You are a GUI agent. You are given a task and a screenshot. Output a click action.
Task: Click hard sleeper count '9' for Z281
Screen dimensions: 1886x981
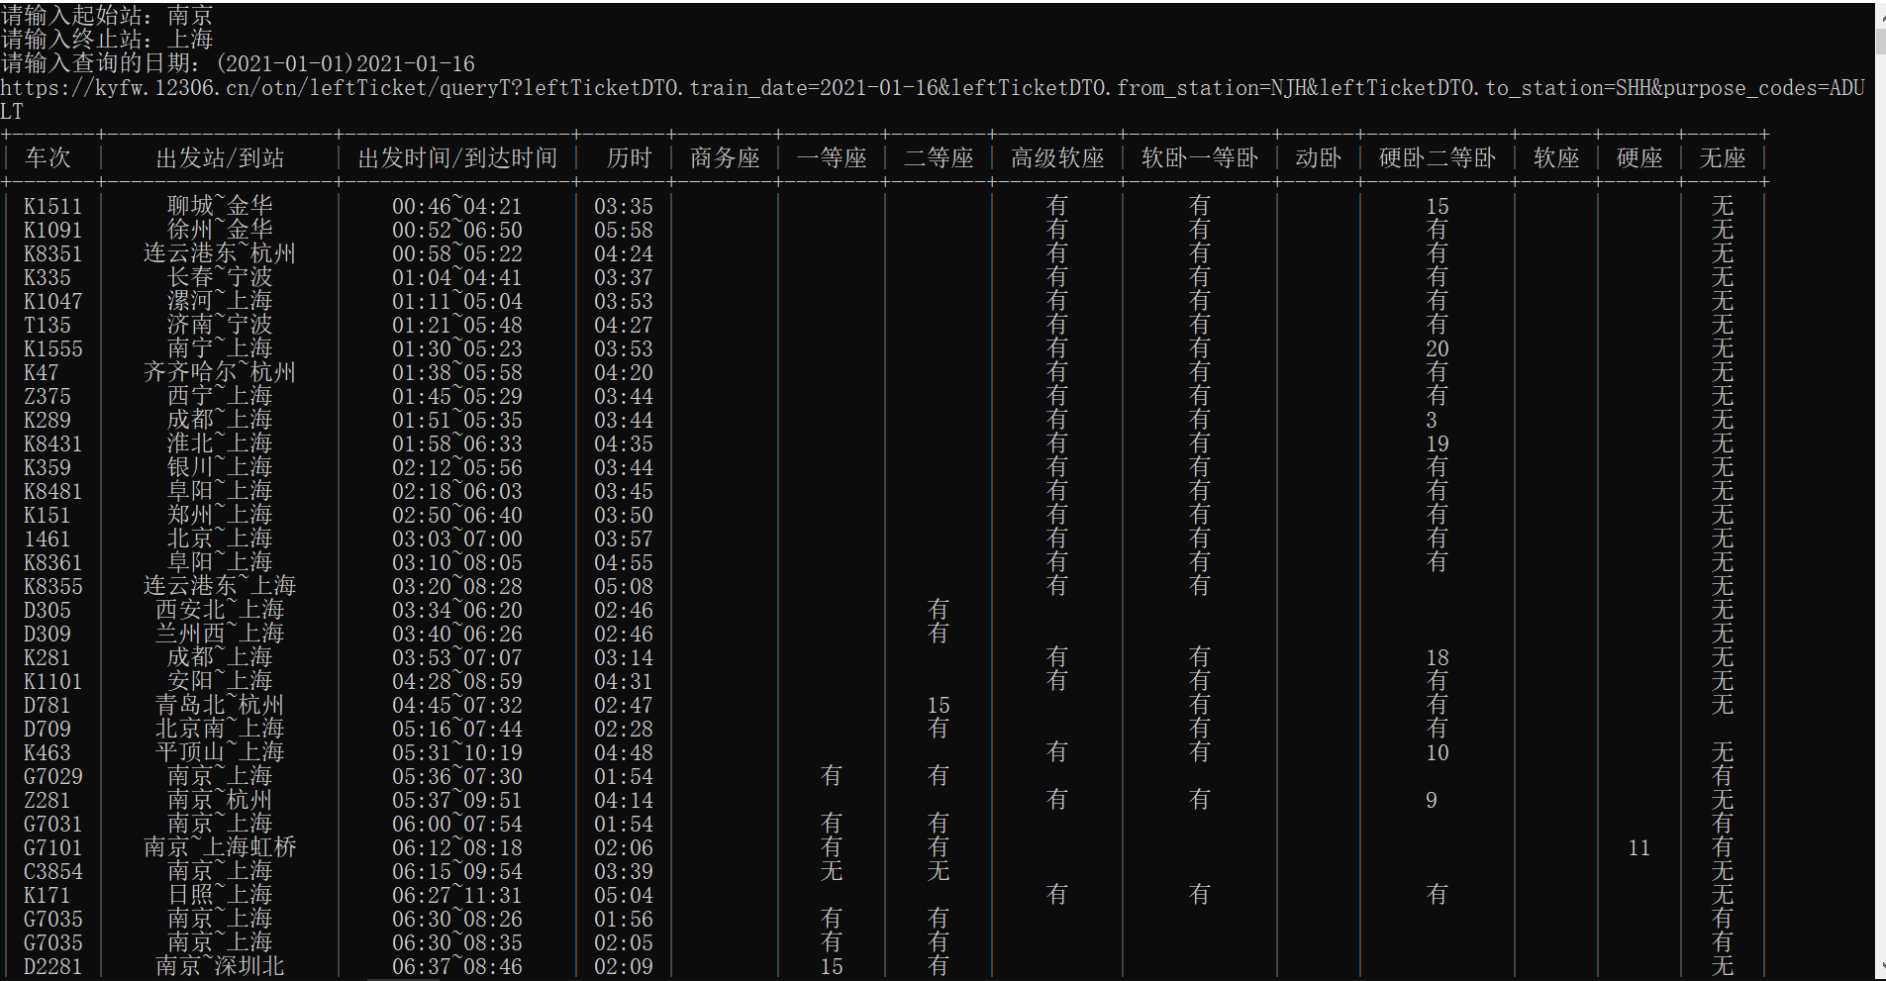click(x=1432, y=800)
